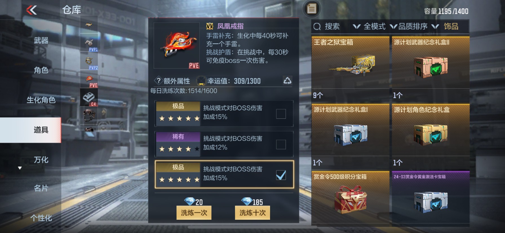The image size is (505, 233).
Task: Select the C4 item in the strip
Action: tap(89, 97)
